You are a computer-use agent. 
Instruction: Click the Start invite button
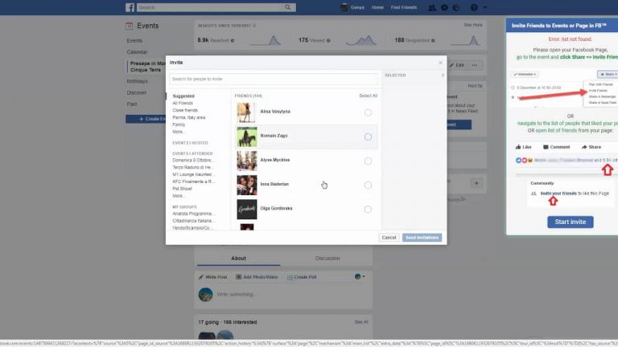570,222
